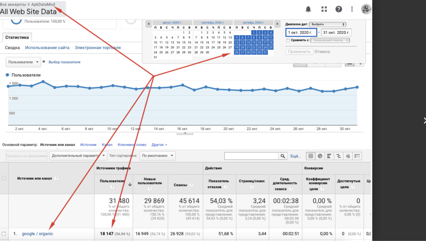426x241 pixels.
Task: Switch to the table data view icon
Action: pos(311,156)
